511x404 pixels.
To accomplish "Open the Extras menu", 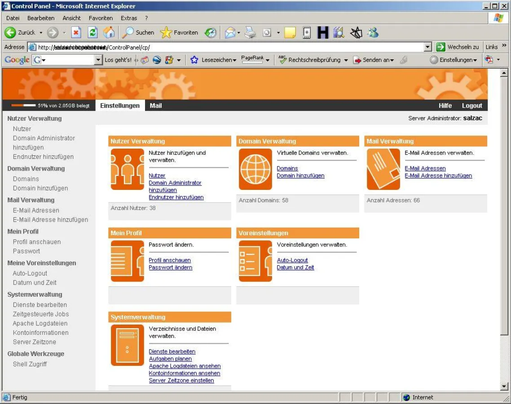I will tap(129, 18).
